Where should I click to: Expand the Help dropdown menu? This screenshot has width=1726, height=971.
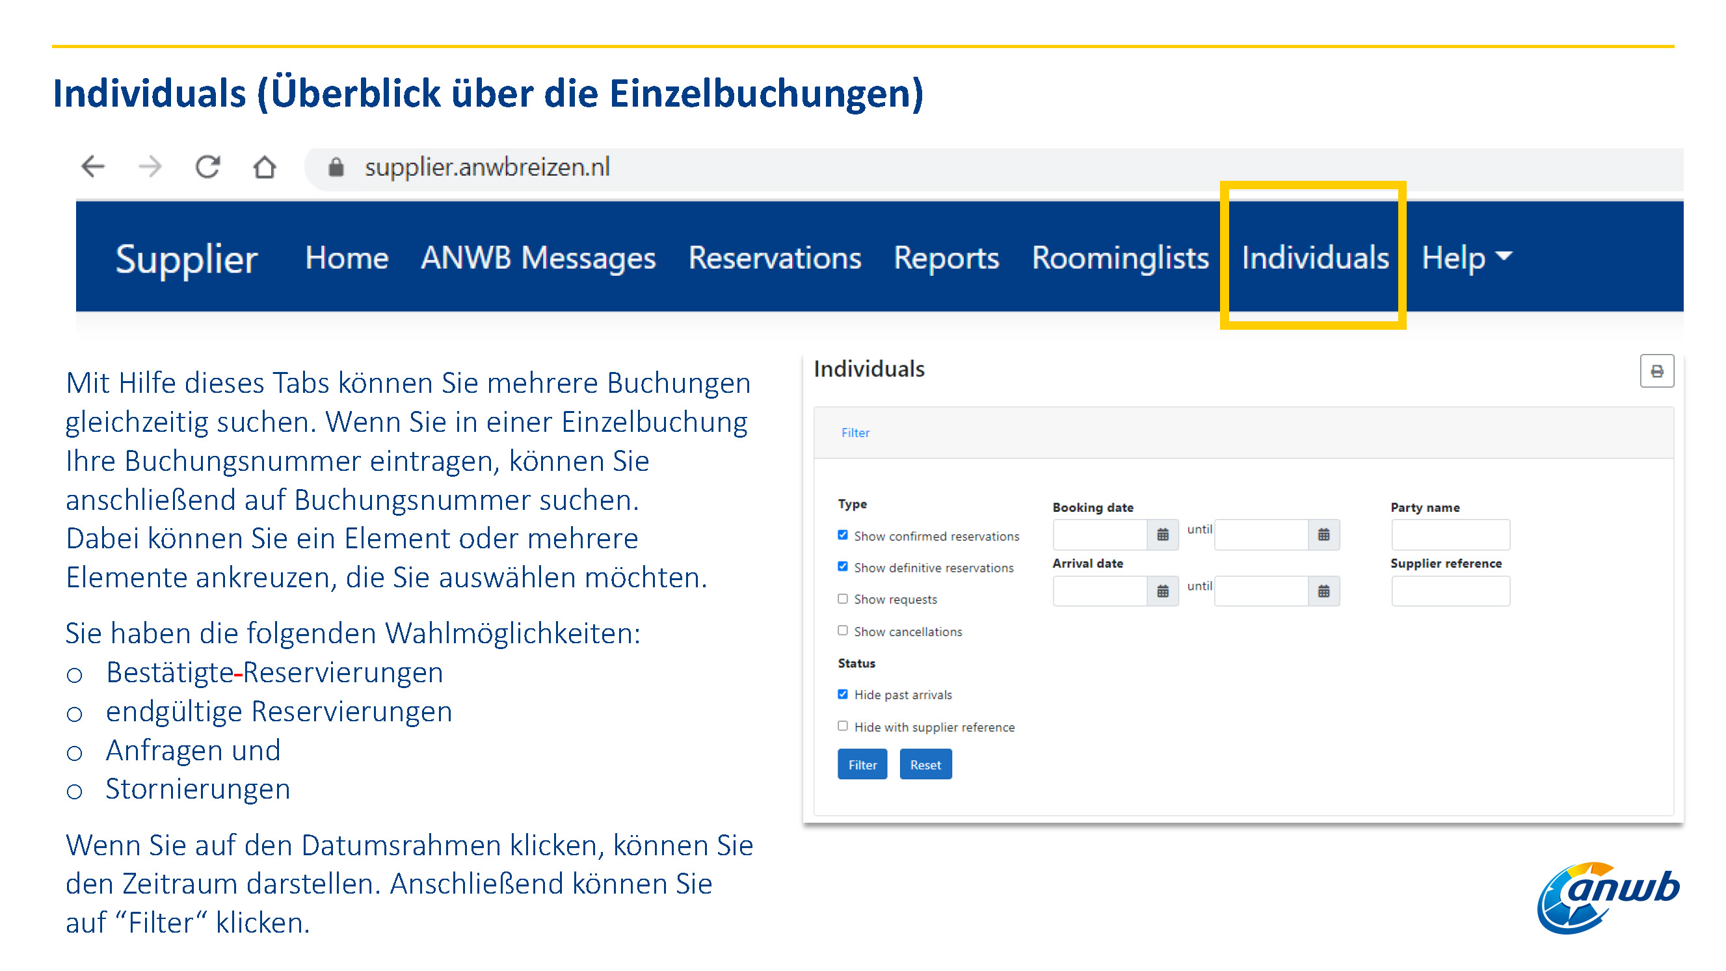(x=1467, y=258)
